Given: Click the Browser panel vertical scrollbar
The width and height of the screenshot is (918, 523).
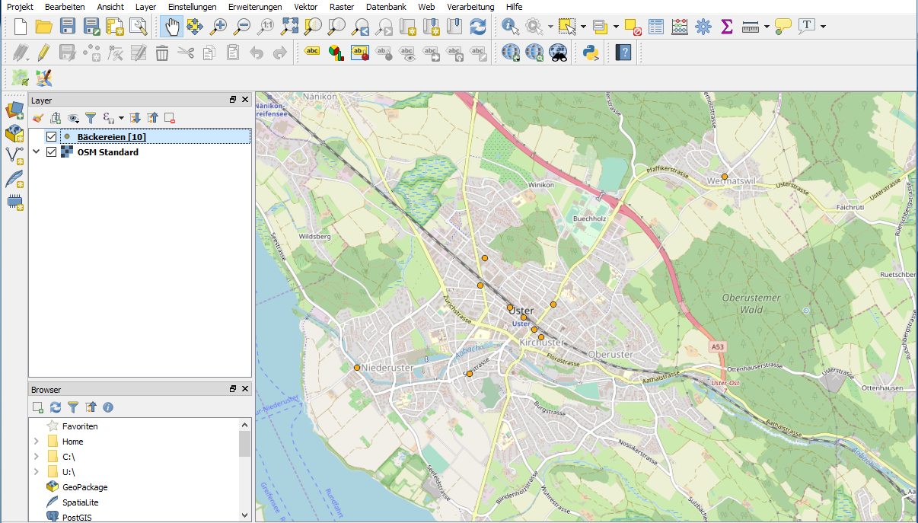Looking at the screenshot, I should [244, 444].
